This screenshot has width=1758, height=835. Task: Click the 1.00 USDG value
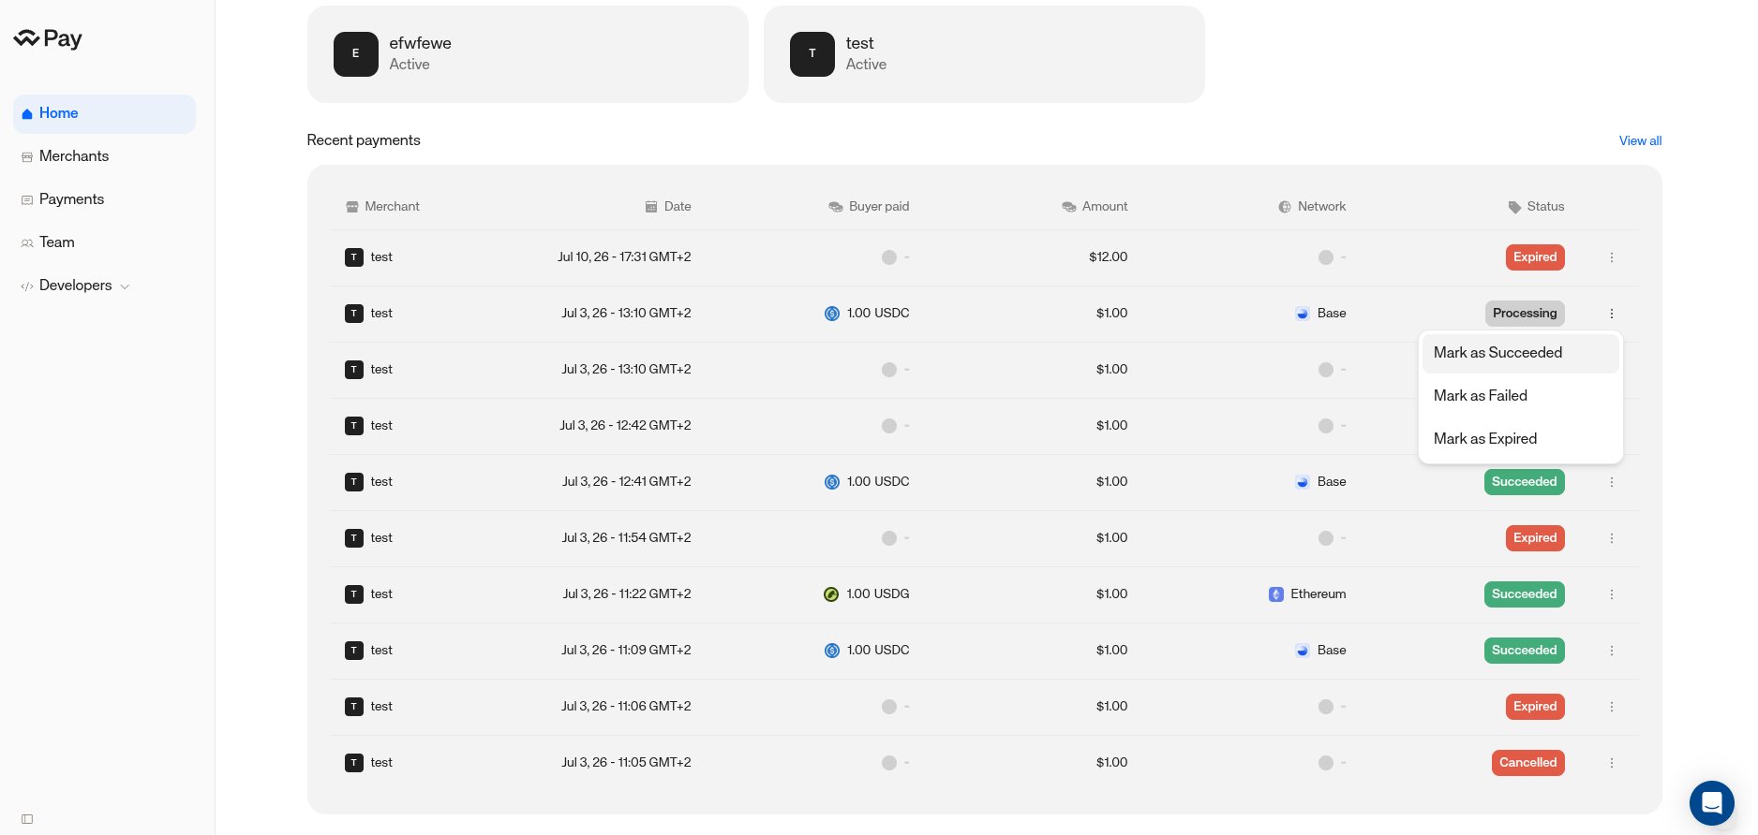(878, 594)
